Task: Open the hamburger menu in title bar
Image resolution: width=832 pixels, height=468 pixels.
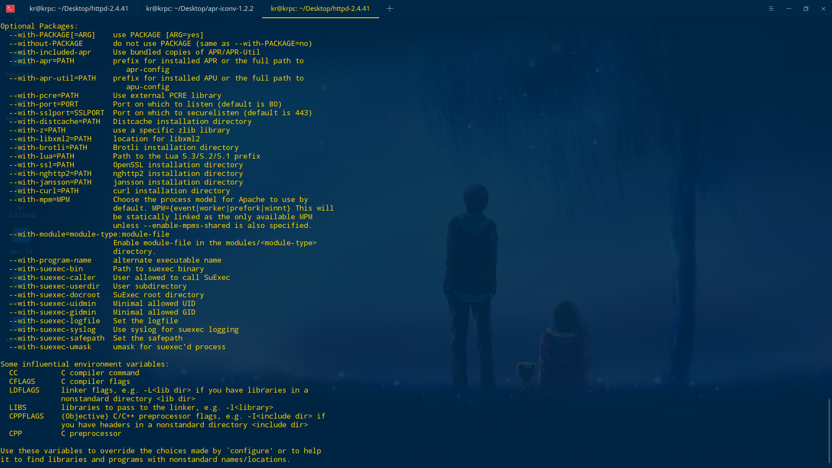Action: [771, 9]
